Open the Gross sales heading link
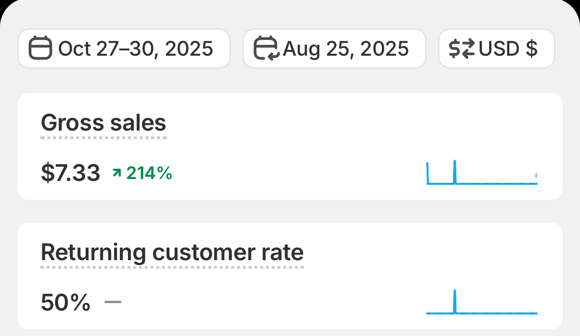This screenshot has width=580, height=336. (103, 123)
